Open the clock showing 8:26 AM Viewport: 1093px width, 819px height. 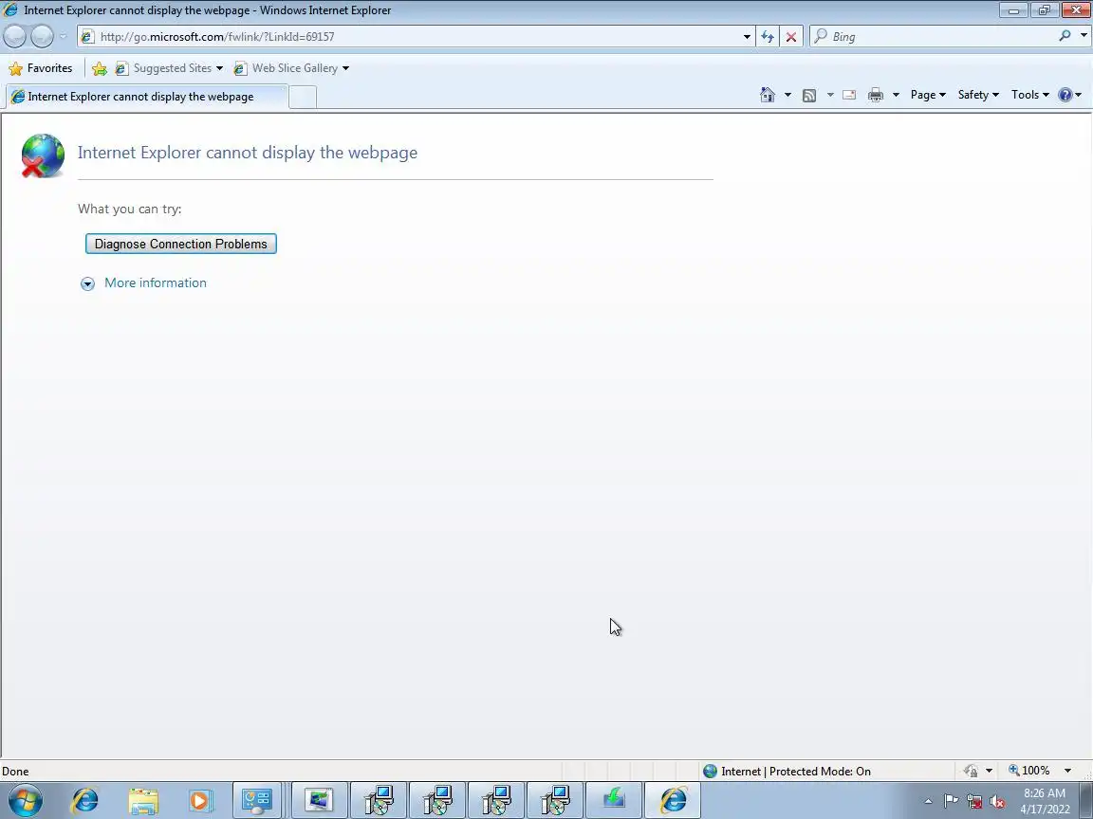[1045, 801]
